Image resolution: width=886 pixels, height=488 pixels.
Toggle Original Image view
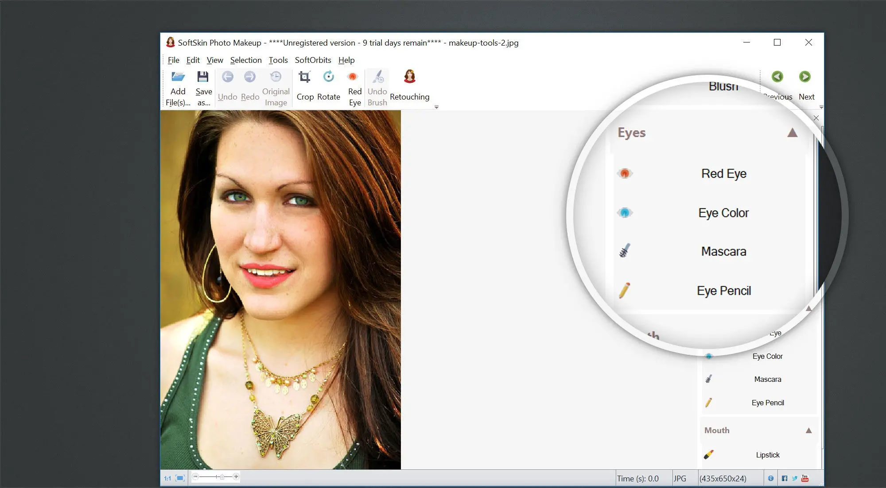tap(276, 87)
